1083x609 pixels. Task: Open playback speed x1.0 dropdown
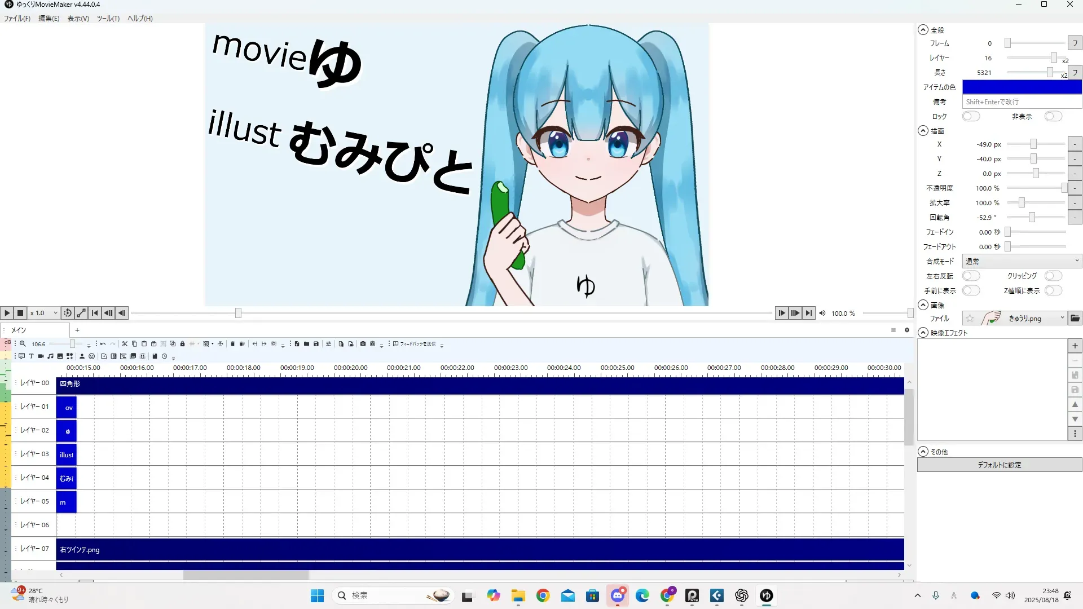[x=44, y=313]
